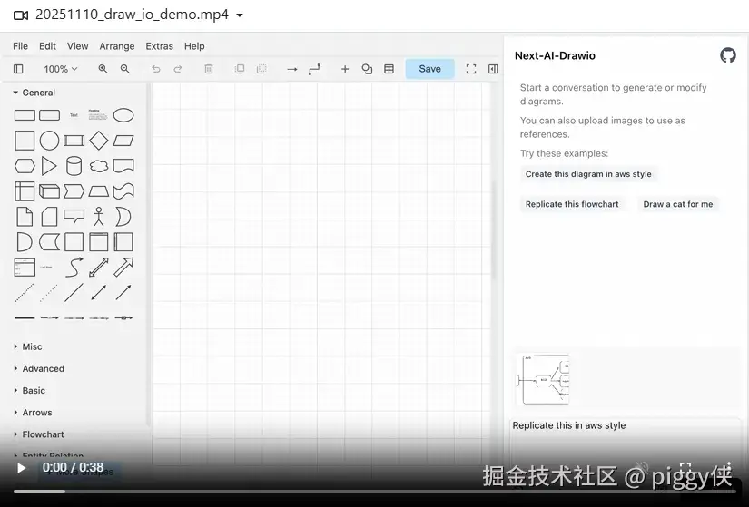Select the circle shape in General
Viewport: 749px width, 507px height.
pyautogui.click(x=49, y=141)
